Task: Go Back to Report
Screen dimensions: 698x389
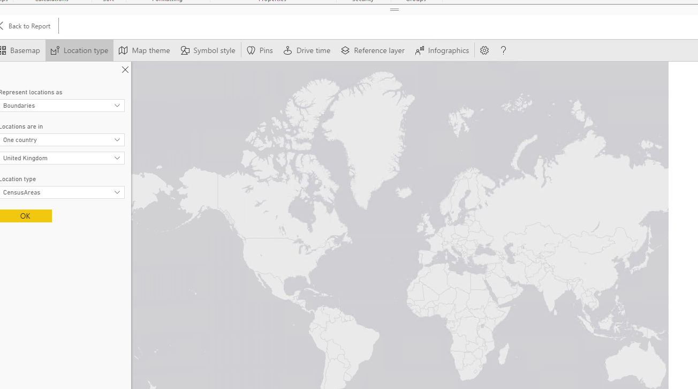Action: tap(26, 26)
